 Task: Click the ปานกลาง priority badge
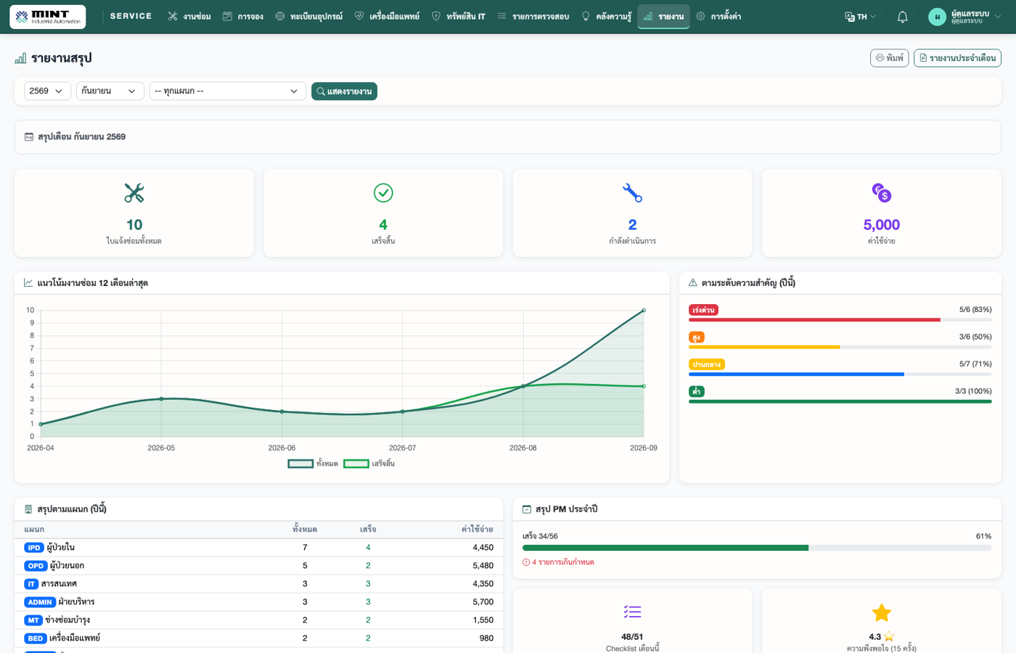click(707, 364)
